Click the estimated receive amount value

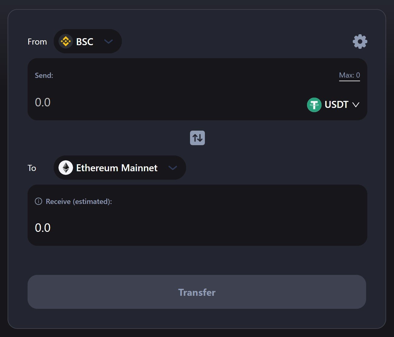tap(43, 228)
